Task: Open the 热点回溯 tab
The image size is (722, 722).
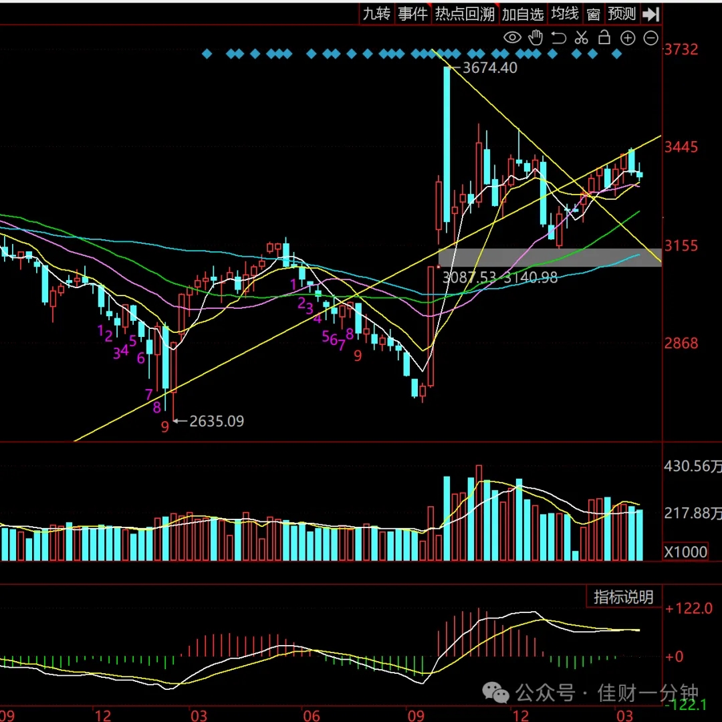Action: coord(465,14)
